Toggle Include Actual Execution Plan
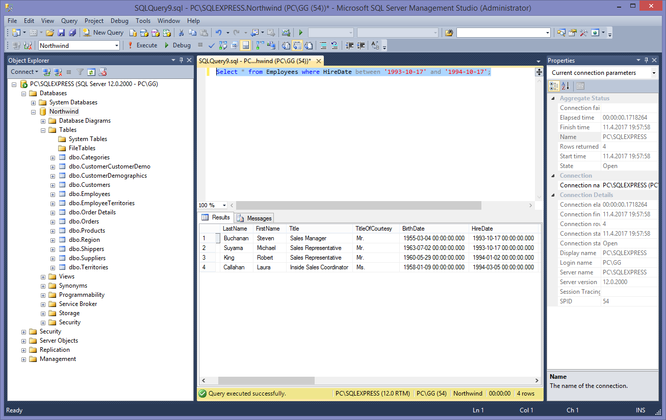 click(260, 45)
